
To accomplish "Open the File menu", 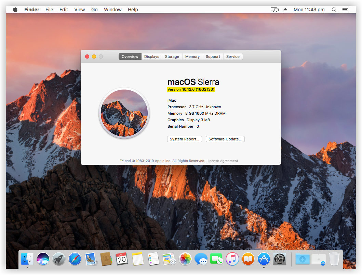I will pos(50,10).
